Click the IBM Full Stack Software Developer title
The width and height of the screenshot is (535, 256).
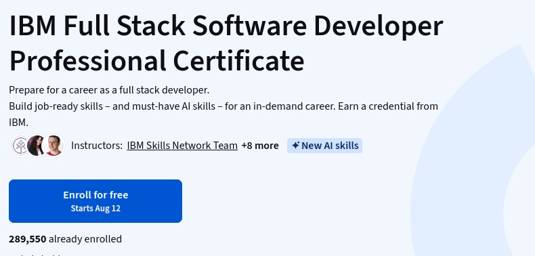pos(226,43)
